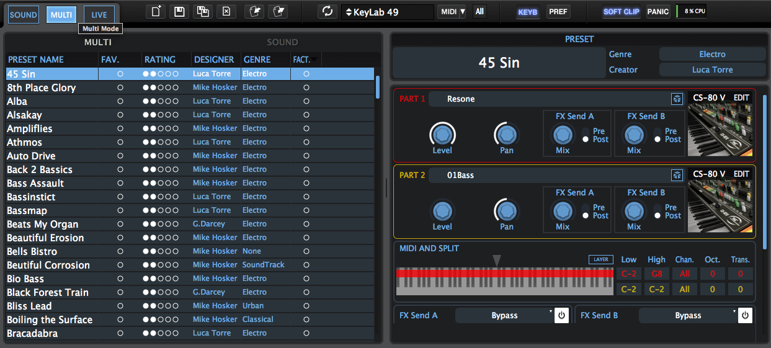Image resolution: width=771 pixels, height=348 pixels.
Task: Click the LAYER button in MIDI and Split
Action: point(601,259)
